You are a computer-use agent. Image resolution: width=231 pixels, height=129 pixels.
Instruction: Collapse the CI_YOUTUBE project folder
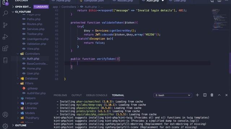[23, 12]
